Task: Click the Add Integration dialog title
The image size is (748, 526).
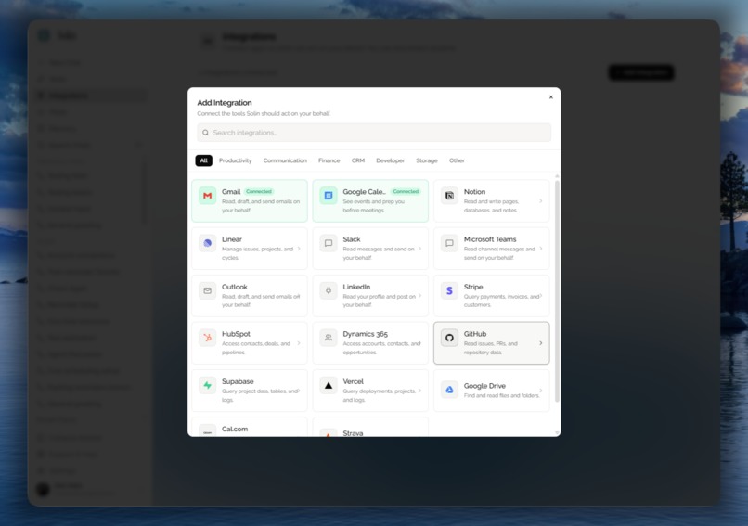Action: pyautogui.click(x=225, y=103)
